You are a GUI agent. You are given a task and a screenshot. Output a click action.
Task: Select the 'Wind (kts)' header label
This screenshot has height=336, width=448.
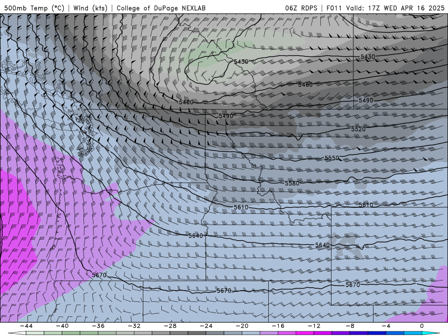click(x=90, y=8)
